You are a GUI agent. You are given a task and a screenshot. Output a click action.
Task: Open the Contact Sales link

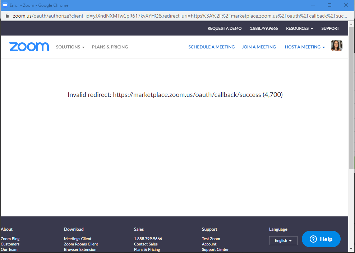pyautogui.click(x=146, y=244)
